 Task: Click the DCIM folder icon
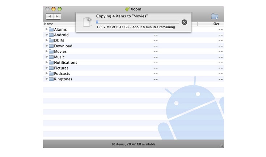tap(51, 41)
